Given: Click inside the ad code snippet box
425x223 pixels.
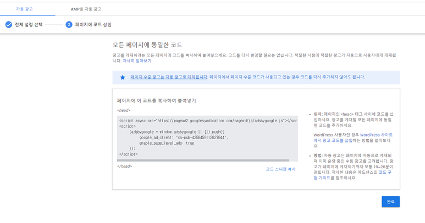Looking at the screenshot, I should click(207, 138).
